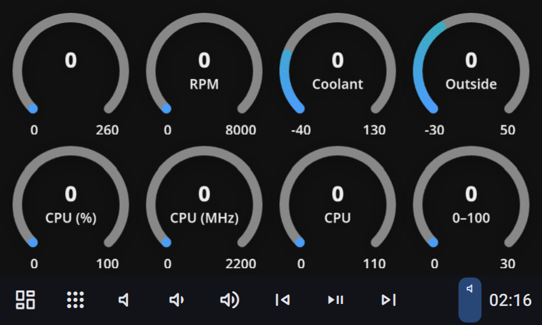
Task: Select the Outside temperature gauge
Action: 471,71
